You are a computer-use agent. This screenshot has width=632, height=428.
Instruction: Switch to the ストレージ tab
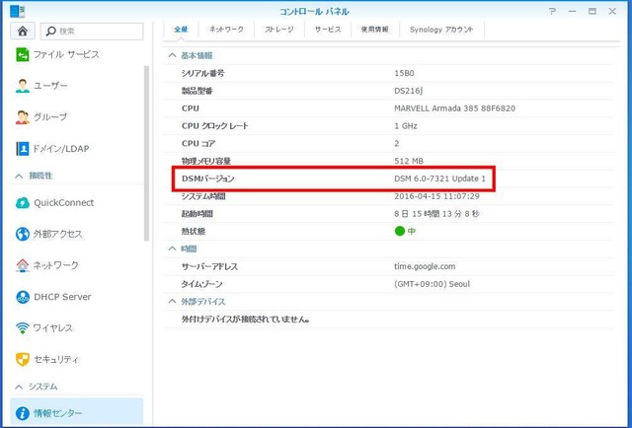(278, 30)
